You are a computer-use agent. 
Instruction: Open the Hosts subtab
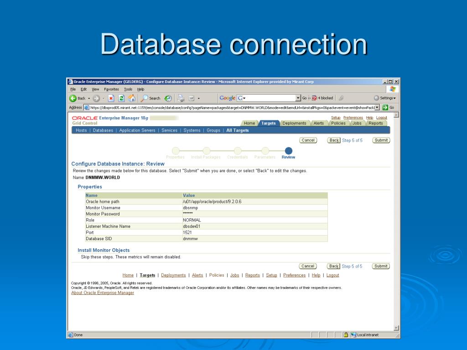pos(81,130)
